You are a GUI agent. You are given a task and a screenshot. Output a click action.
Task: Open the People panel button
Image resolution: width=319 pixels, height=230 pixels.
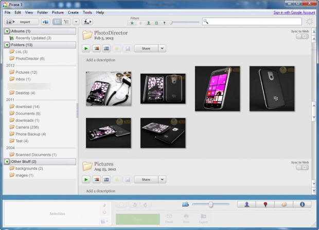pyautogui.click(x=246, y=204)
